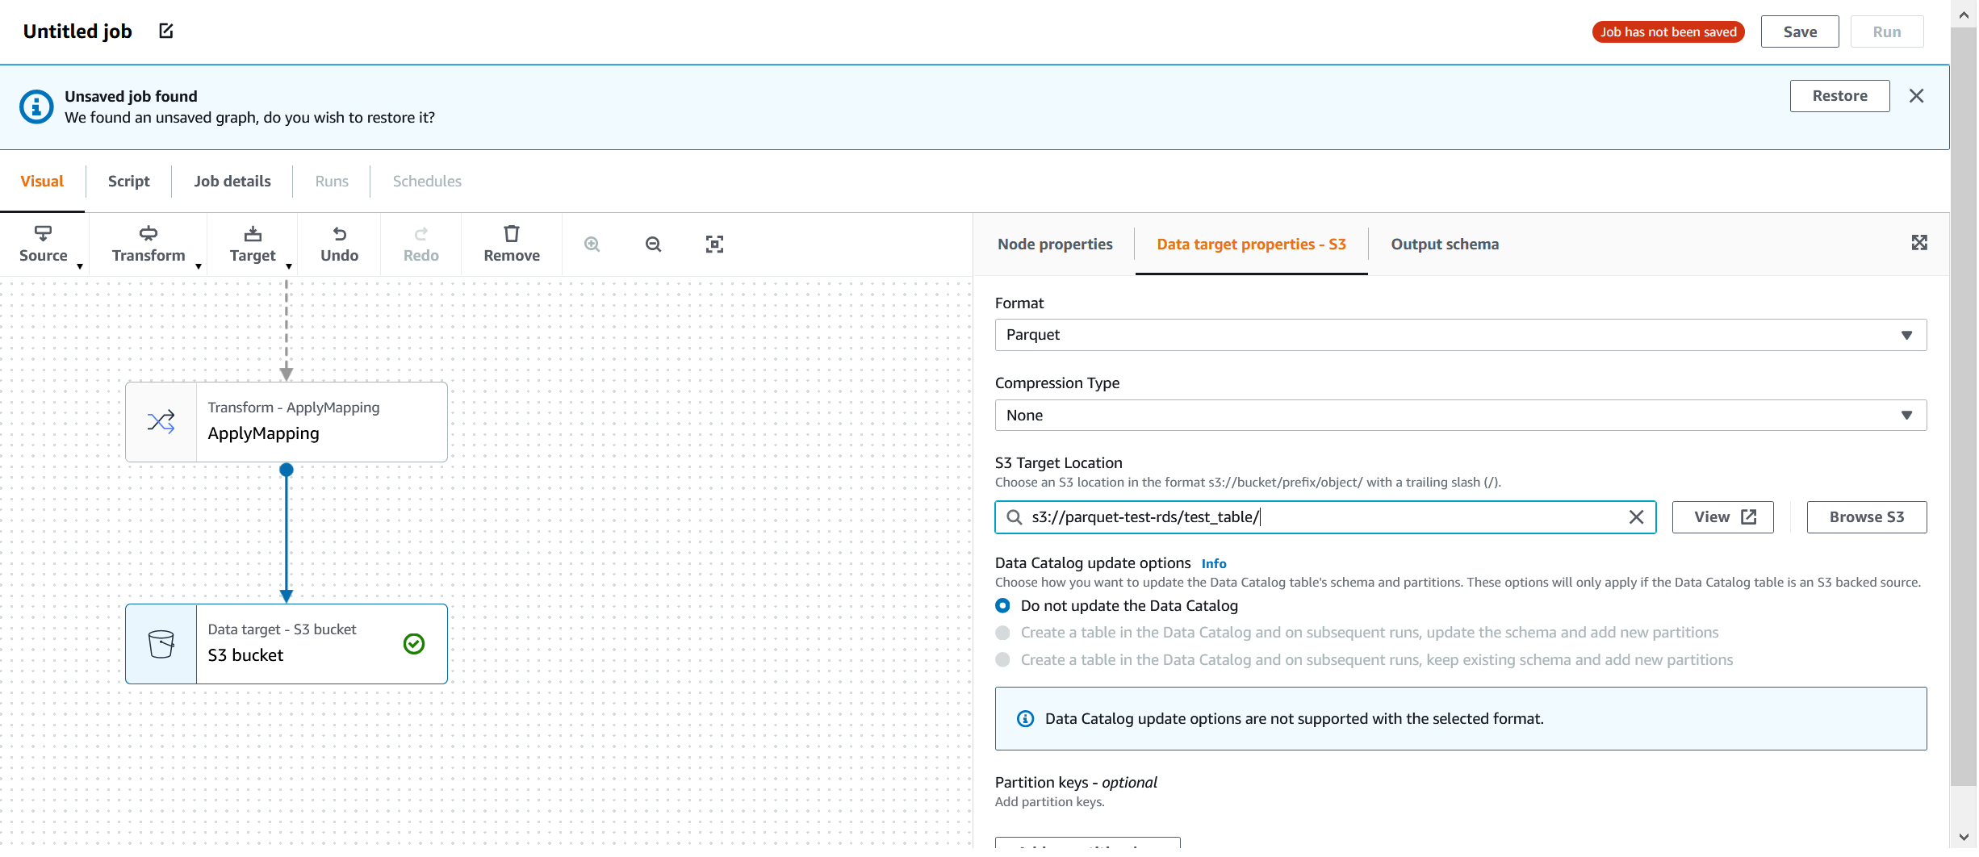
Task: Select 'Do not update the Data Catalog'
Action: 1002,606
